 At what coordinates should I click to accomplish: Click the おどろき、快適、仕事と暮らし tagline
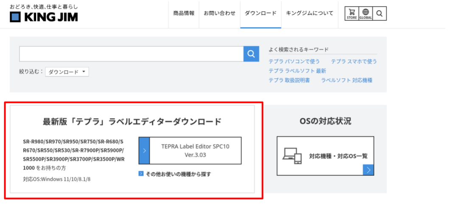pyautogui.click(x=44, y=6)
